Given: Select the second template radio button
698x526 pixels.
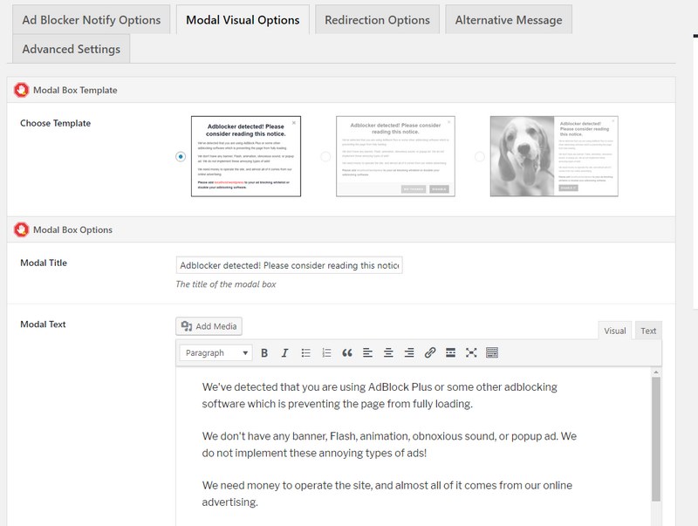Looking at the screenshot, I should click(x=325, y=157).
